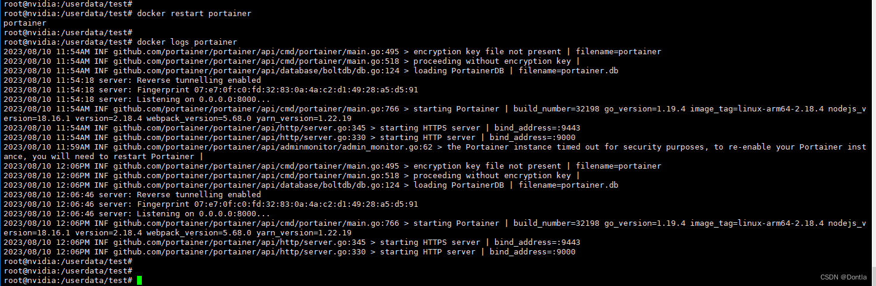Click the first 'encryption key file not present' log line
The height and width of the screenshot is (286, 876).
pyautogui.click(x=333, y=52)
